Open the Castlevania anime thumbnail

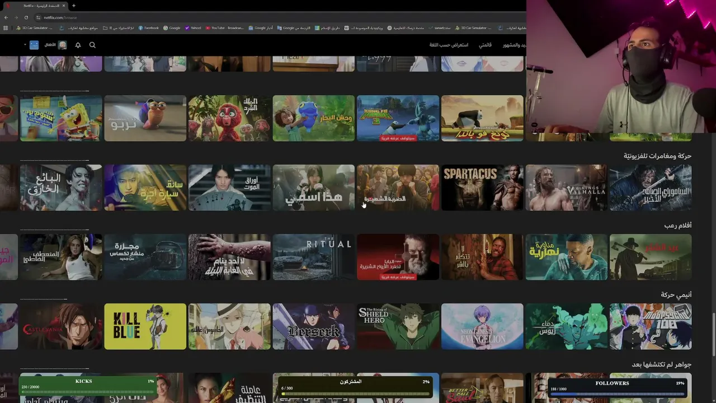coord(61,326)
